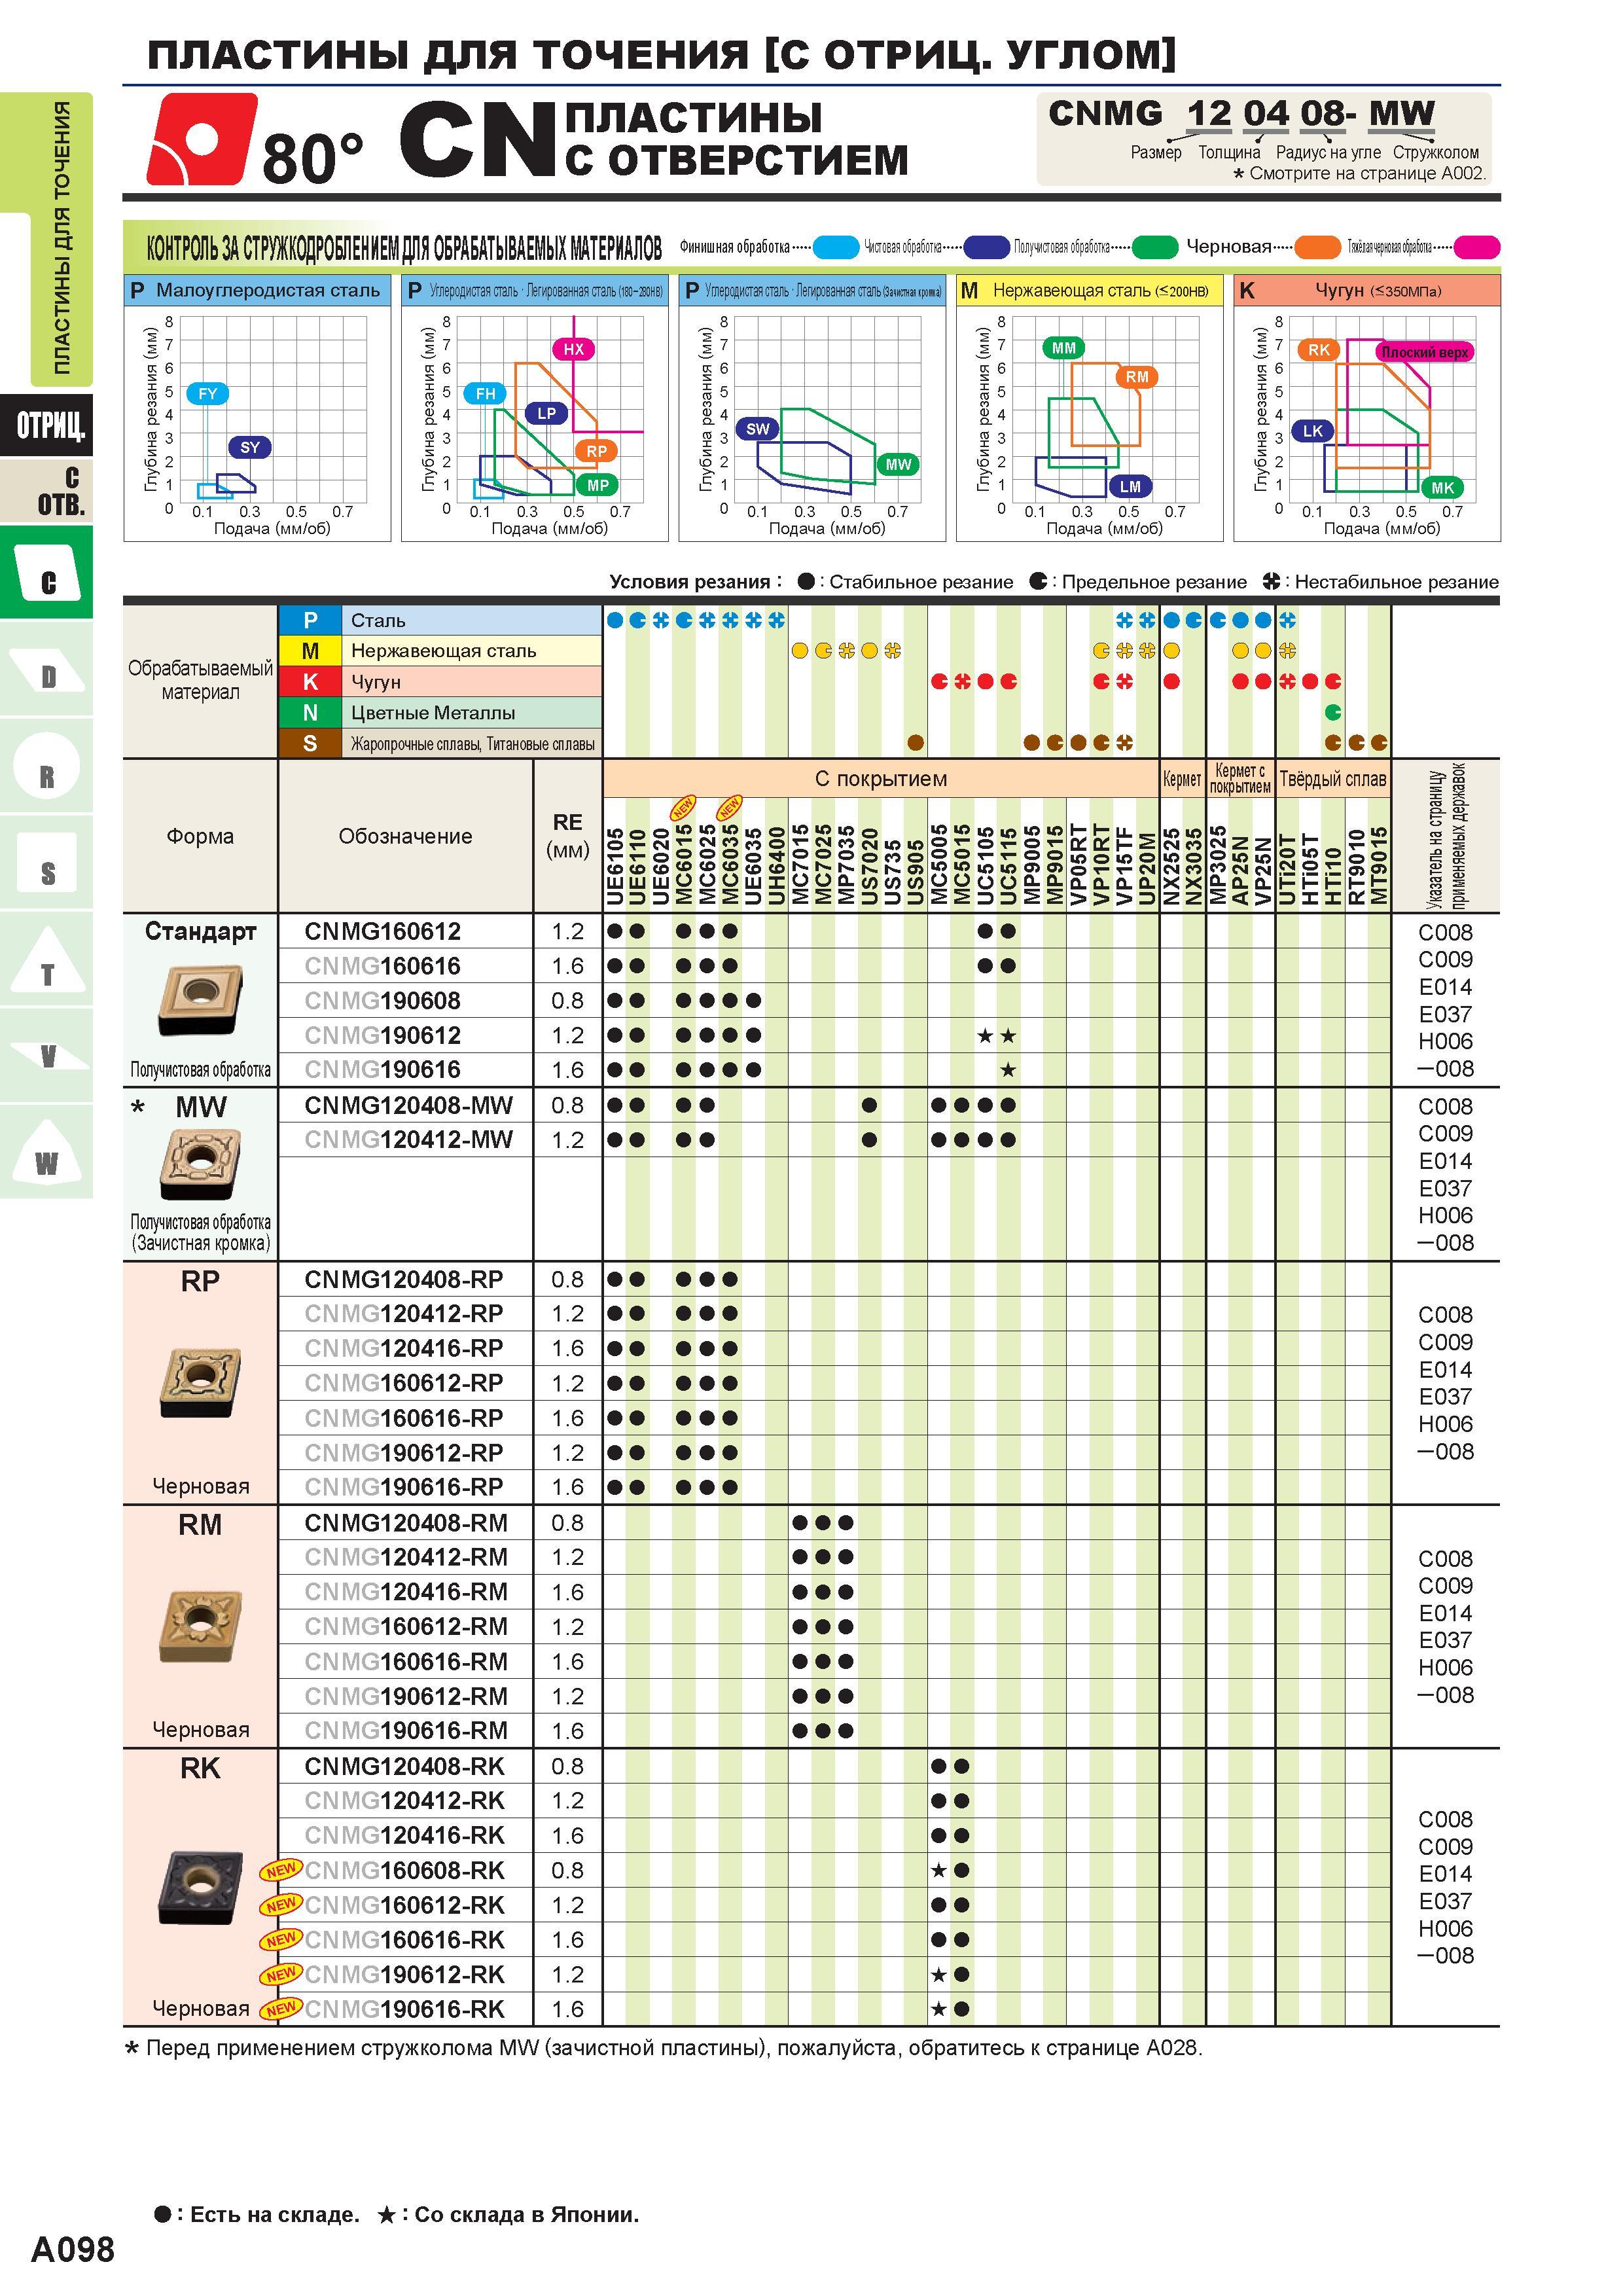This screenshot has width=1623, height=2296.
Task: Click the orange RM badge in the stainless chart
Action: (x=1137, y=377)
